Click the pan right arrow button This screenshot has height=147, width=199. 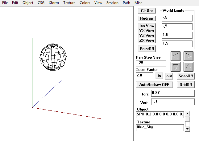(189, 56)
